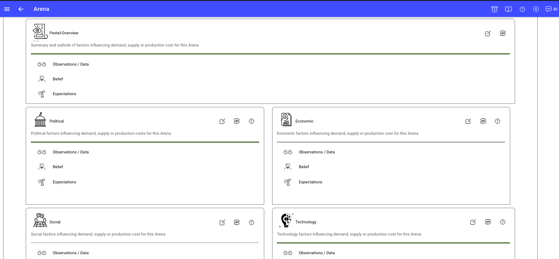Viewport: 559px width, 259px height.
Task: Click signpost icon on Political card
Action: point(237,121)
